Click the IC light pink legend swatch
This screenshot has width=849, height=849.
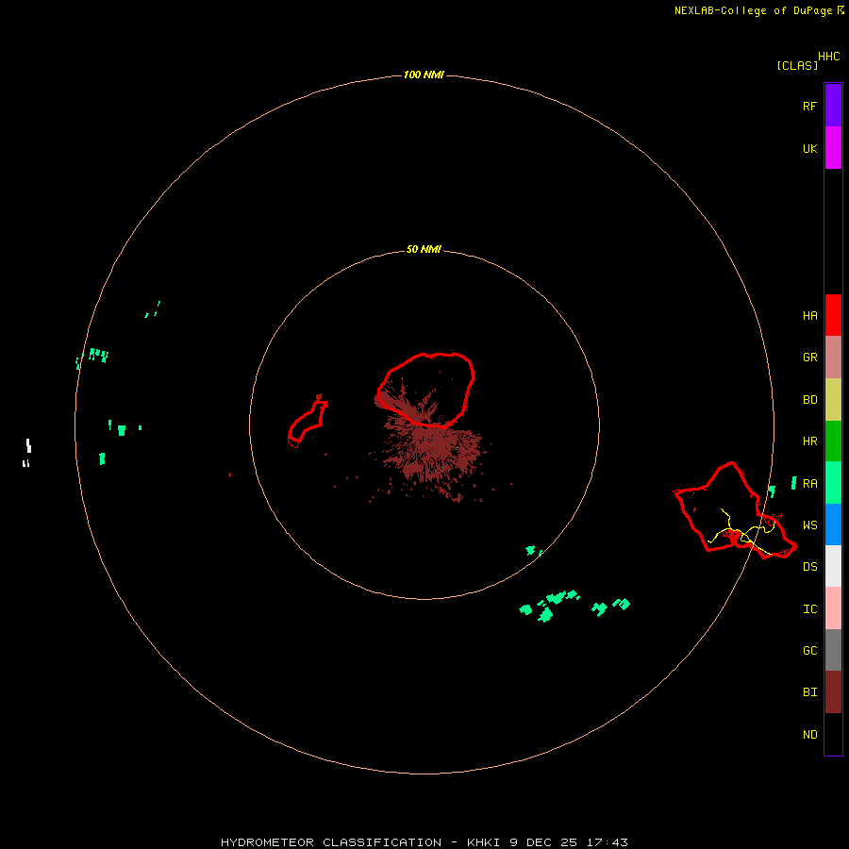[833, 608]
